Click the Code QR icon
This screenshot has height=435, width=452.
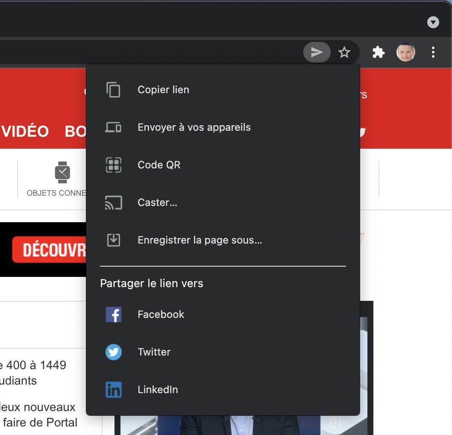pos(114,165)
